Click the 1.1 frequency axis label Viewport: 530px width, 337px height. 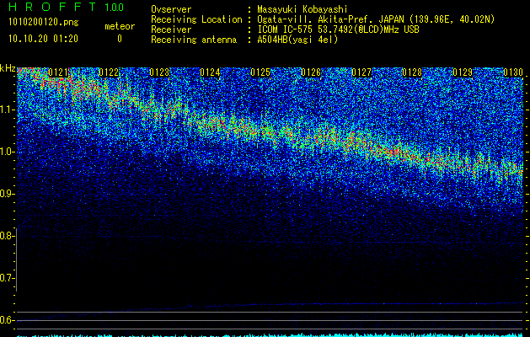tap(8, 110)
